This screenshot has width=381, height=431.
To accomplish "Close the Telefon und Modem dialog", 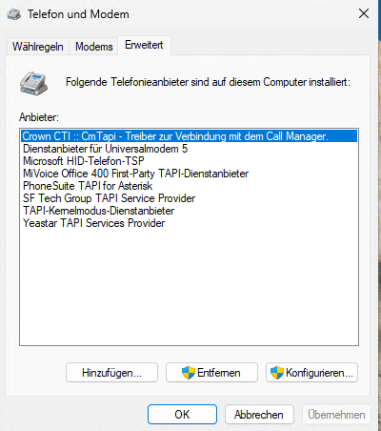I will coord(364,13).
